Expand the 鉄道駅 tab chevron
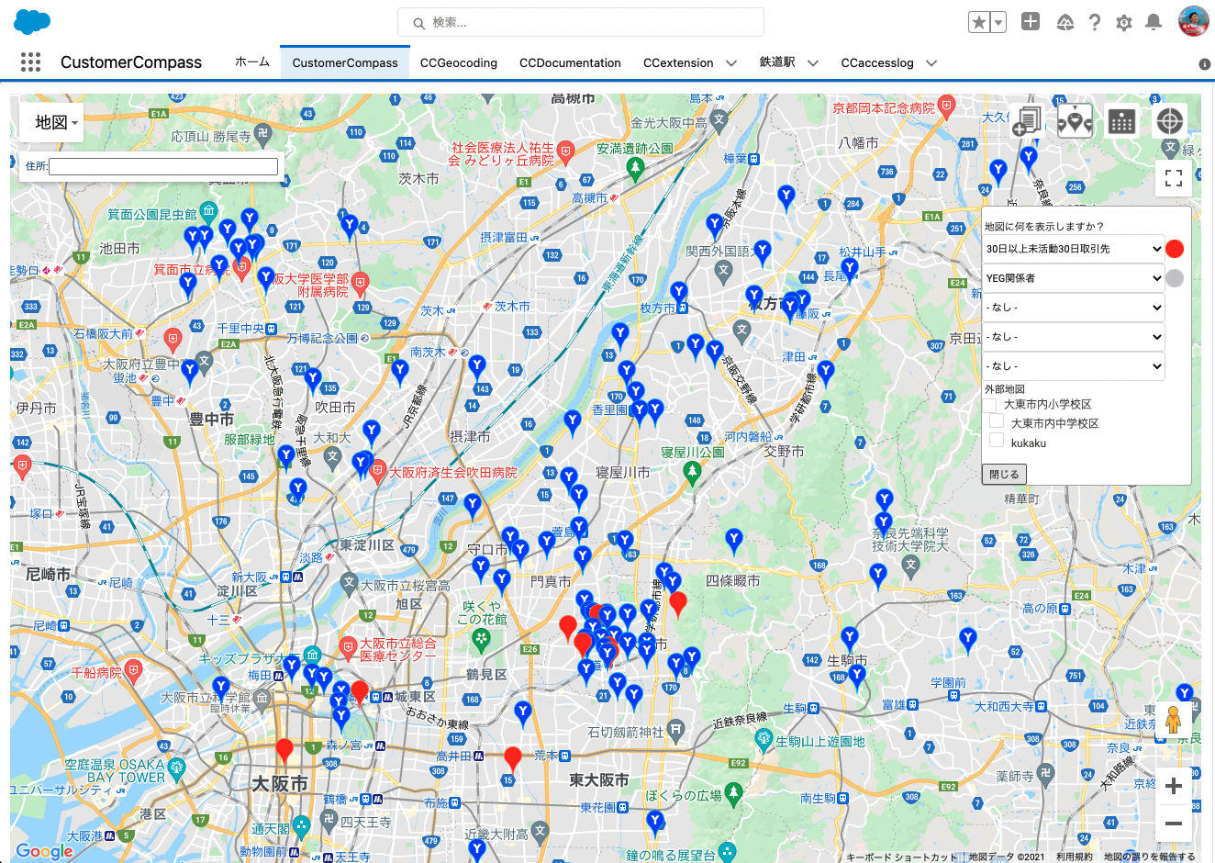1215x863 pixels. (x=813, y=63)
